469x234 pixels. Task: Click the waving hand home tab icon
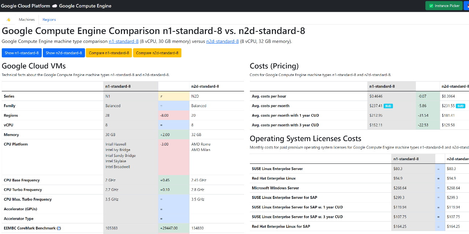click(x=8, y=20)
